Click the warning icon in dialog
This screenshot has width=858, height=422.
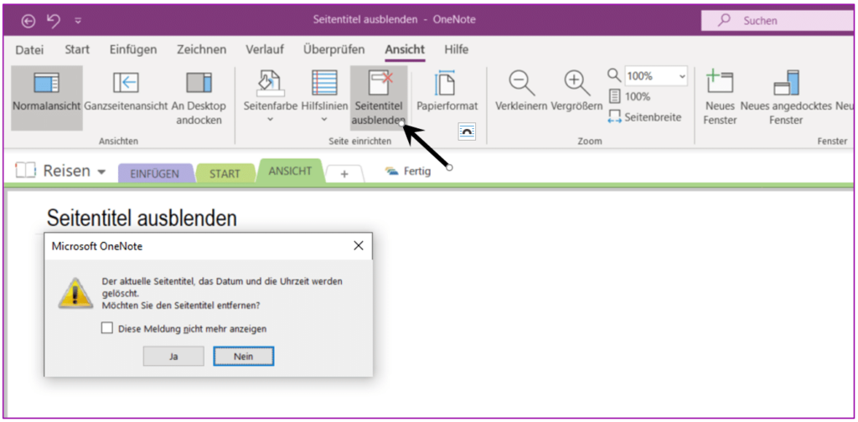(x=76, y=294)
